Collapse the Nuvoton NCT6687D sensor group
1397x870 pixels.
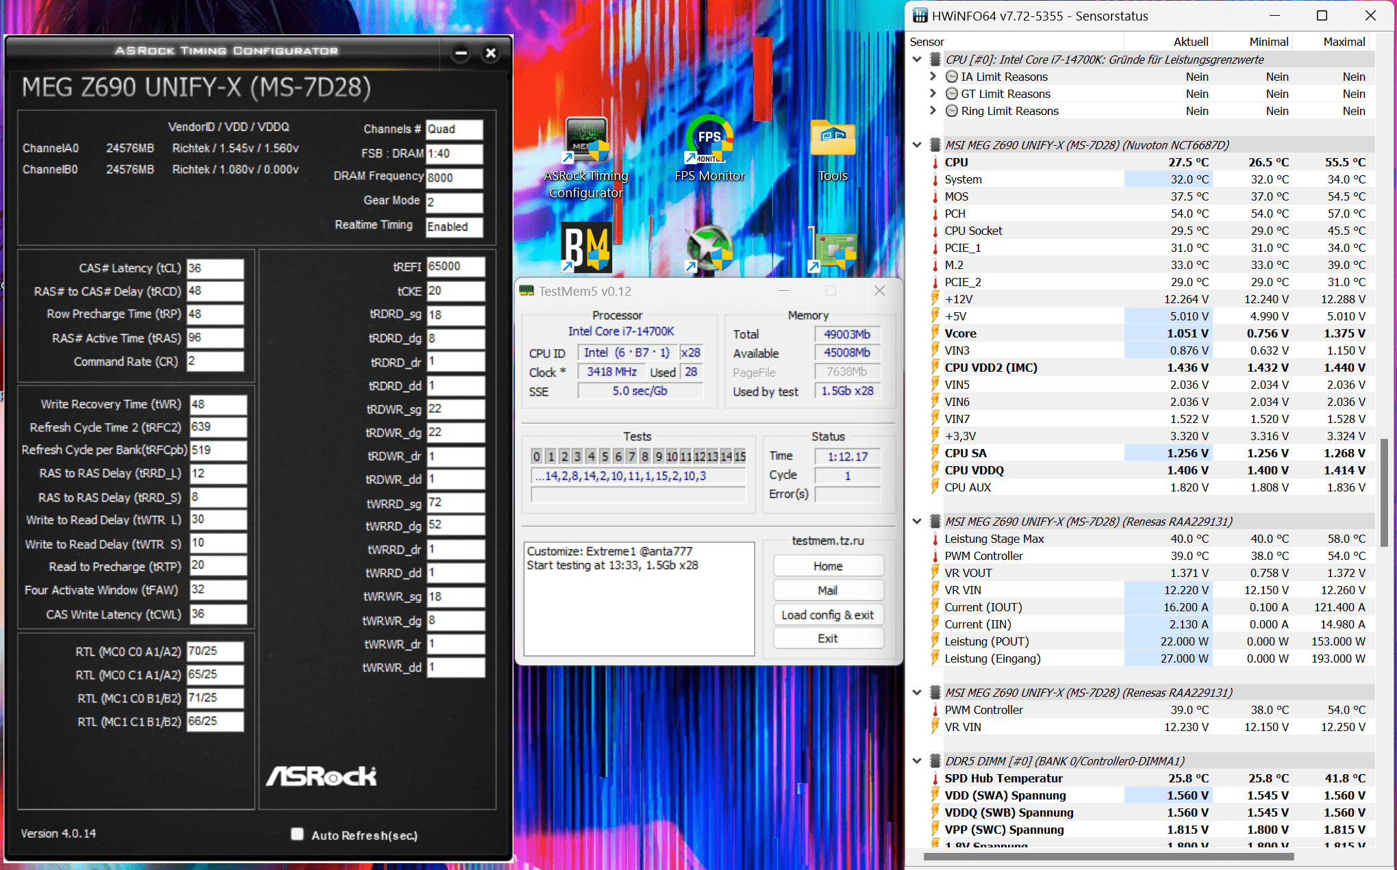point(917,145)
